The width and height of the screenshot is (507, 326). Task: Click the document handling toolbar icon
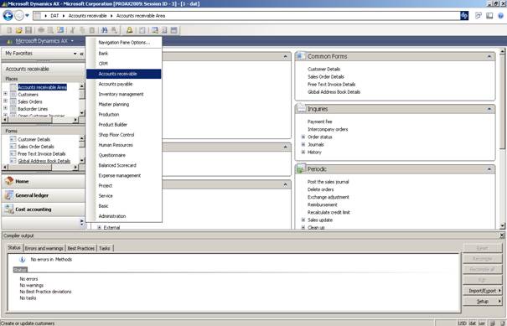click(x=142, y=30)
